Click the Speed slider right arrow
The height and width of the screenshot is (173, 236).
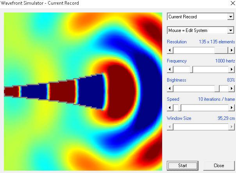point(231,107)
